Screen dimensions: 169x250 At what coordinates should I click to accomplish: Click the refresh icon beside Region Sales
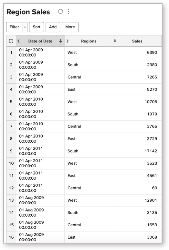pos(60,11)
